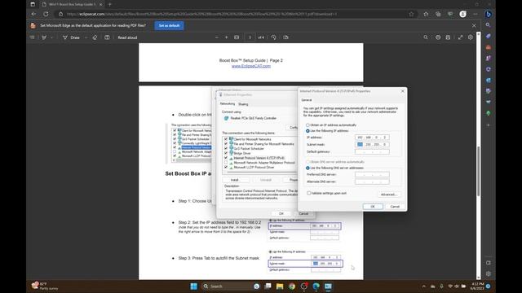Toggle File and Printer Sharing checkbox
Viewport: 522px width, 293px height.
pyautogui.click(x=226, y=144)
